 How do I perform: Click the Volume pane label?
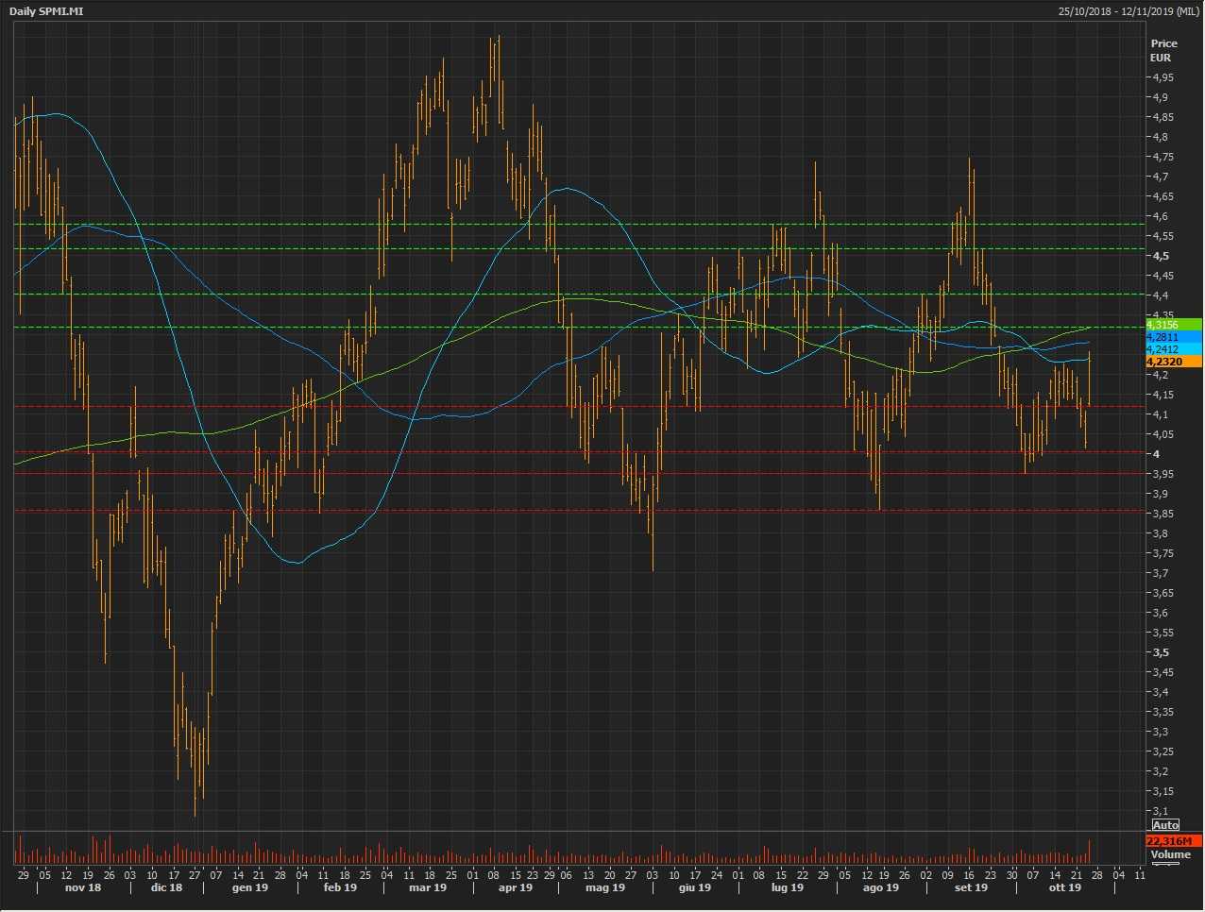coord(1170,854)
